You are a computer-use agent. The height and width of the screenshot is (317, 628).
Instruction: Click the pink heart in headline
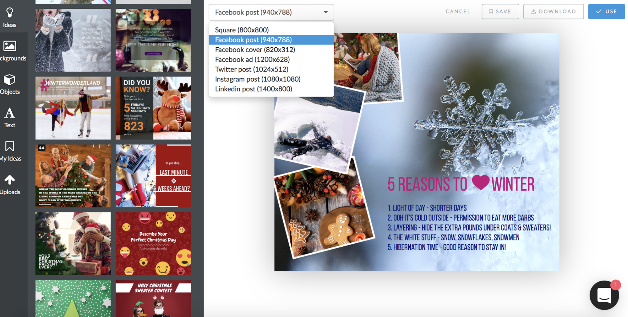point(480,182)
